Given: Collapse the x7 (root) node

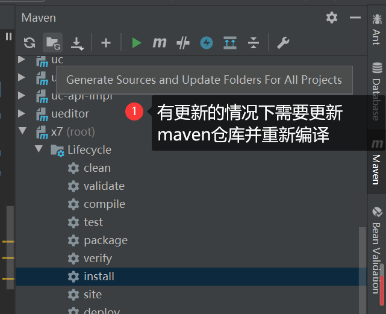Looking at the screenshot, I should tap(22, 131).
